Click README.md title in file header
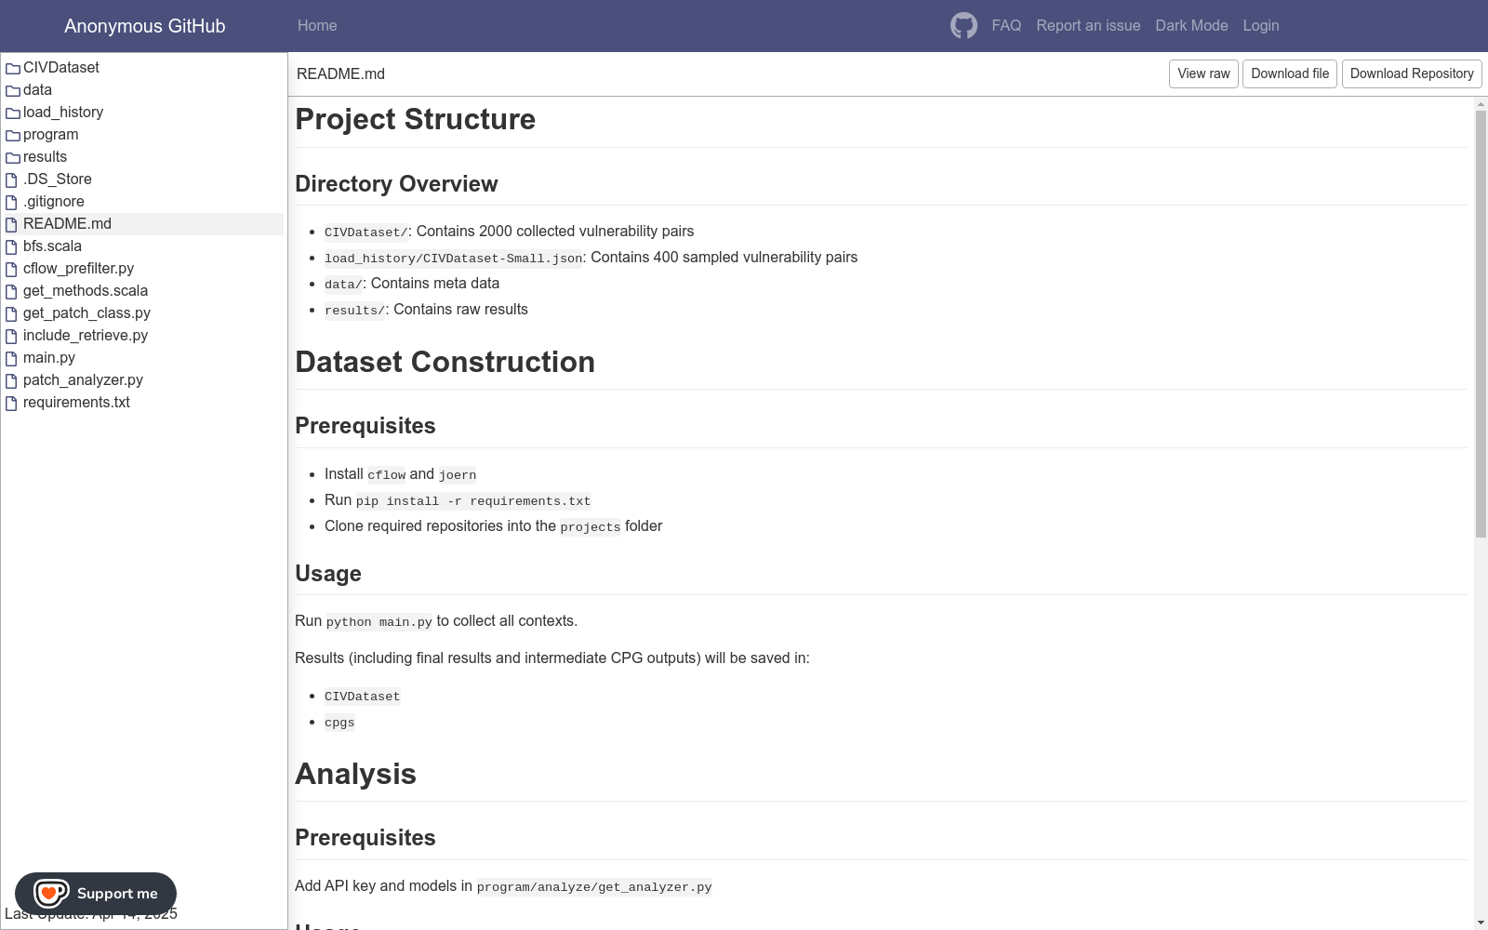This screenshot has height=930, width=1488. (340, 73)
